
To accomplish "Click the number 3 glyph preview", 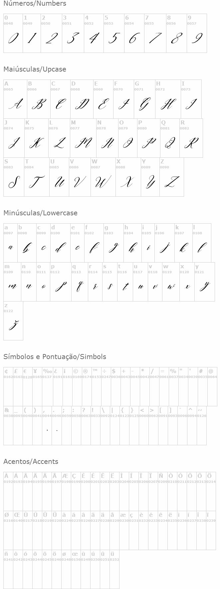I will (73, 39).
